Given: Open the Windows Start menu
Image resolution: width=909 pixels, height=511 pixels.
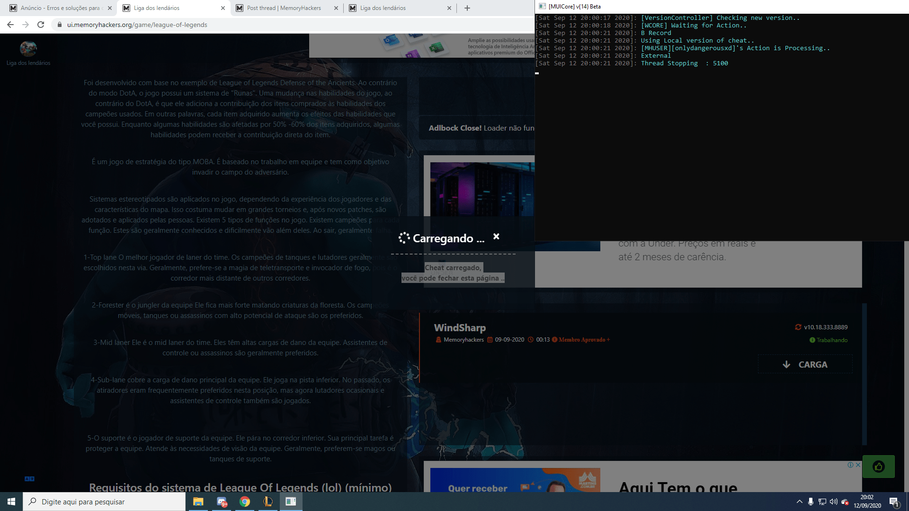Looking at the screenshot, I should [x=11, y=502].
